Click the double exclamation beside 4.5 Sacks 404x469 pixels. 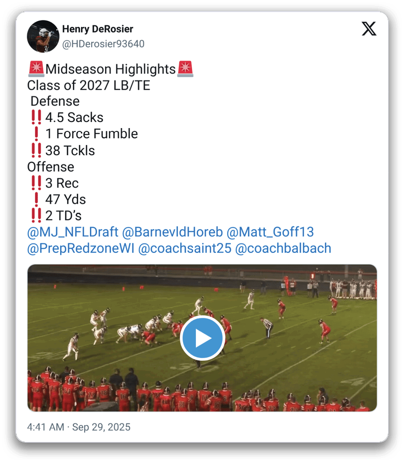(x=36, y=118)
